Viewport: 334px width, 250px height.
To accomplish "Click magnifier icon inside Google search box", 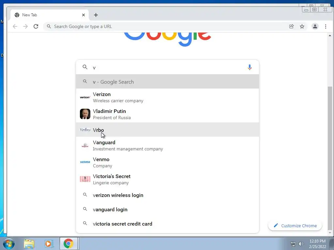I will [x=85, y=67].
